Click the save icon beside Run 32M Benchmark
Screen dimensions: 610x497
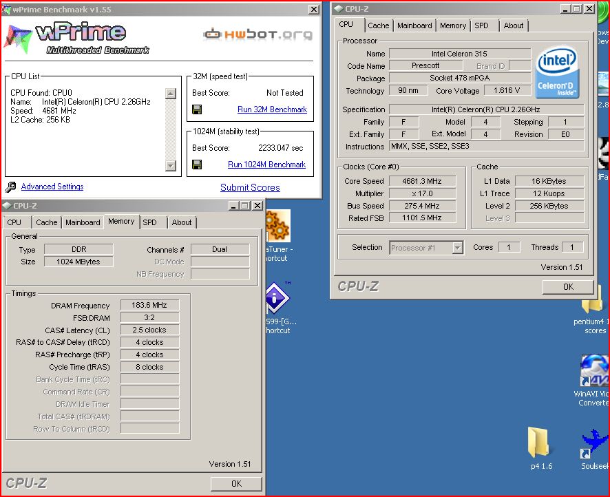coord(197,109)
